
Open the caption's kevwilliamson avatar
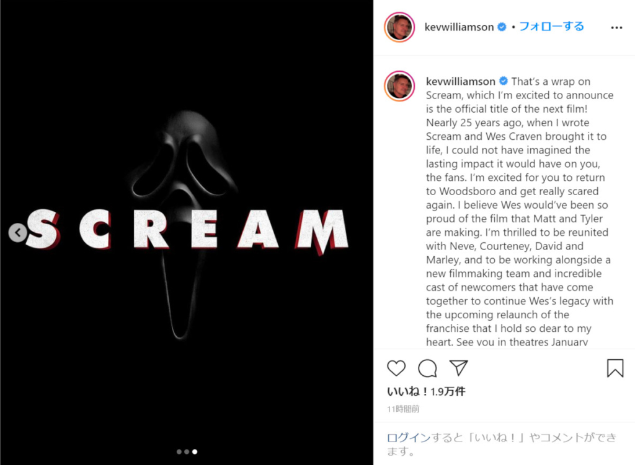[399, 85]
